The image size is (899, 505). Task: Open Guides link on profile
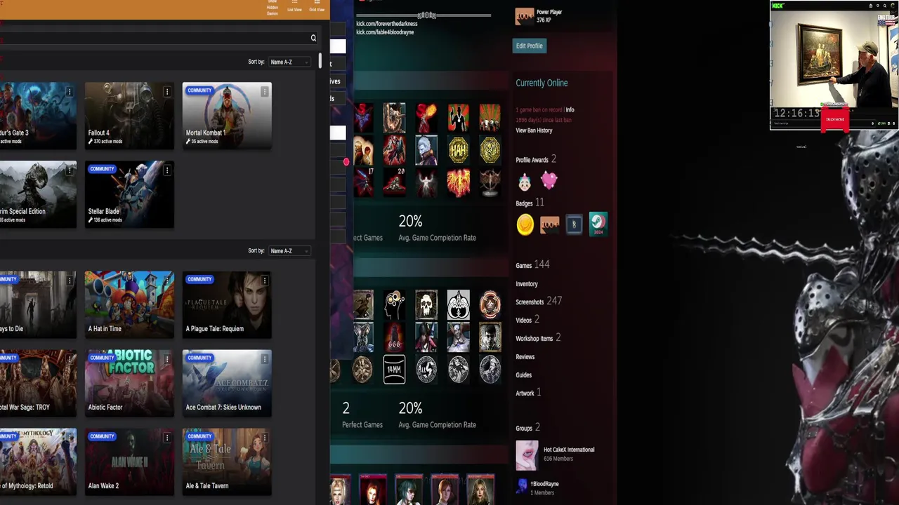click(524, 375)
